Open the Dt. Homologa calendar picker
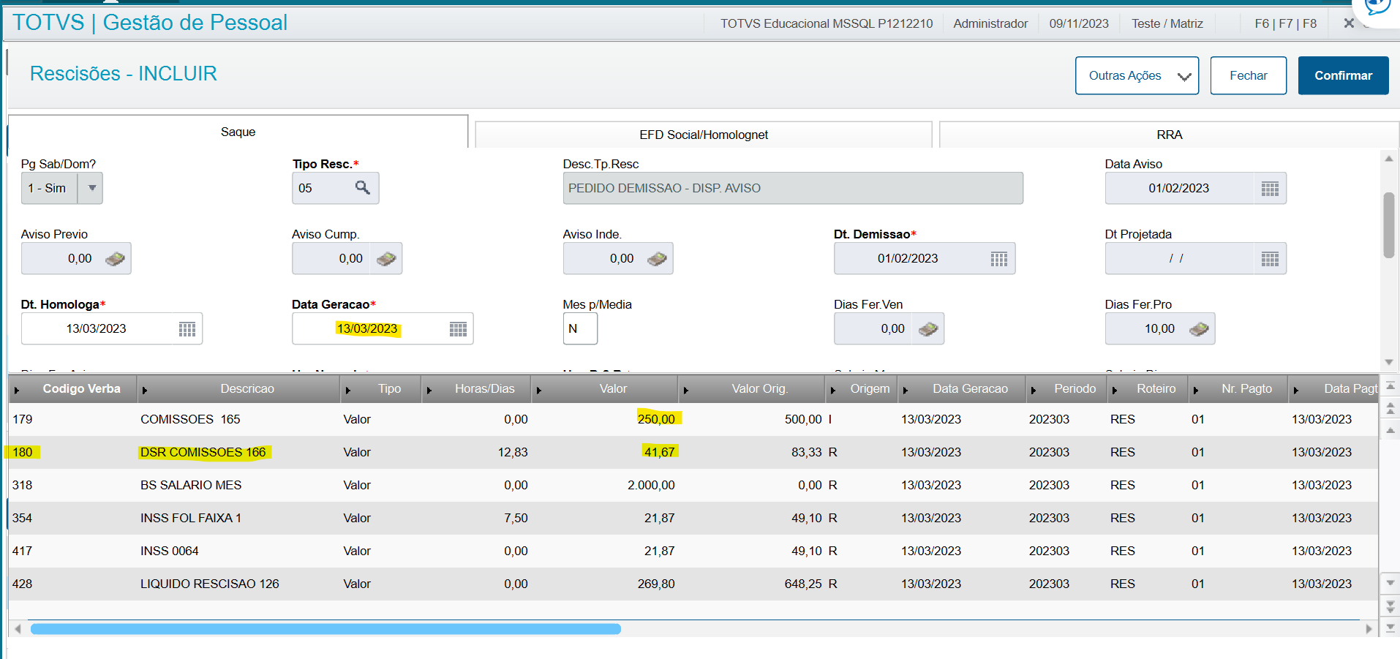Image resolution: width=1400 pixels, height=659 pixels. [187, 329]
